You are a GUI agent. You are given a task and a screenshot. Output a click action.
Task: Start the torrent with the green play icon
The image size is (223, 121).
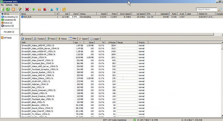[34, 9]
